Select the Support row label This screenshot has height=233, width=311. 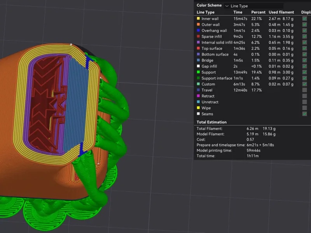[x=209, y=72]
